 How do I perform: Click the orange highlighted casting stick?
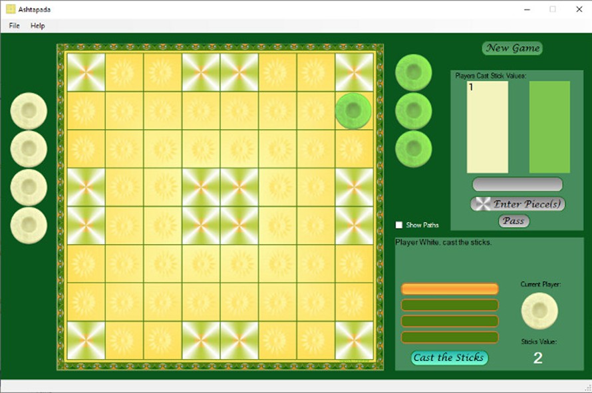click(x=450, y=289)
